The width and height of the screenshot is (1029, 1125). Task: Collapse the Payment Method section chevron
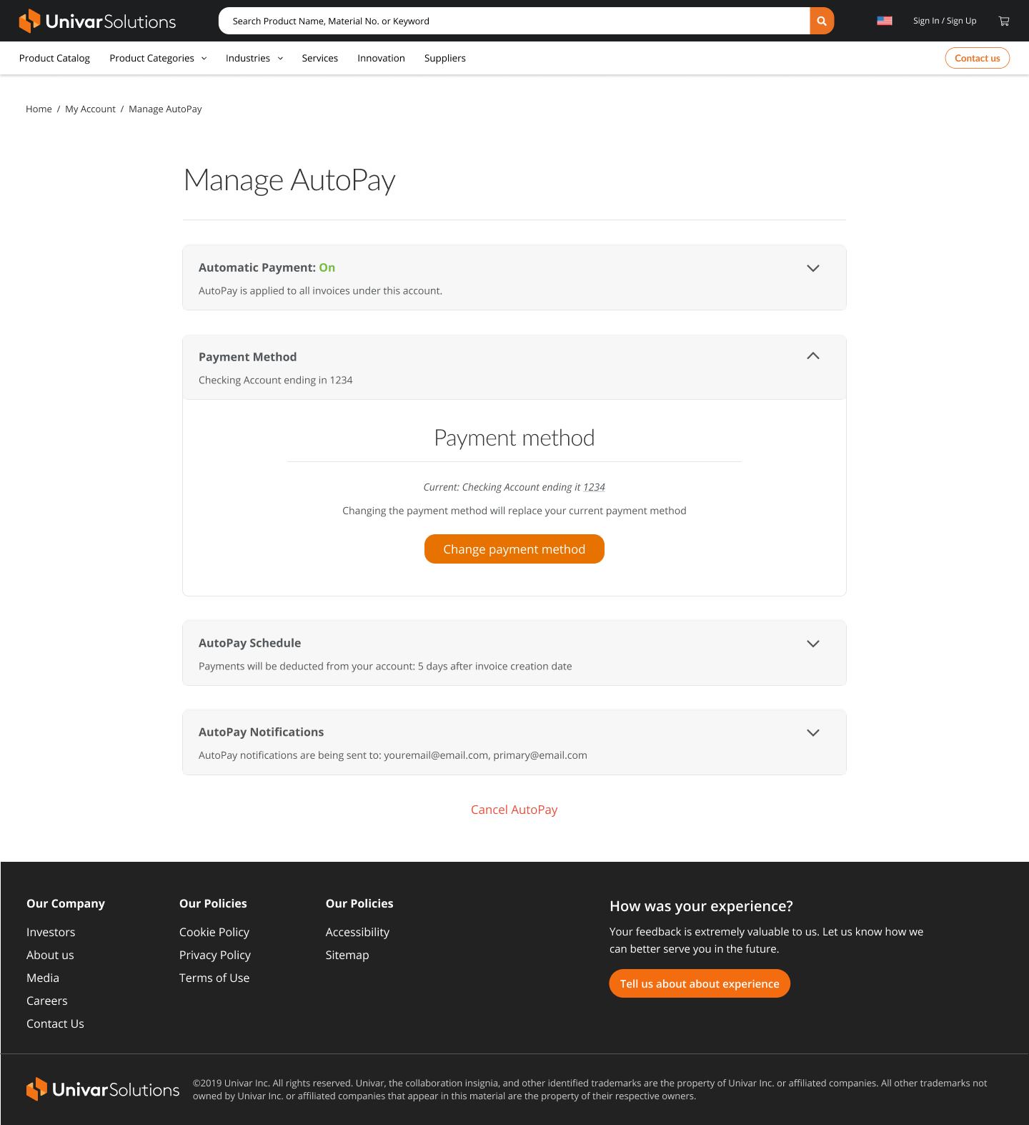[813, 356]
